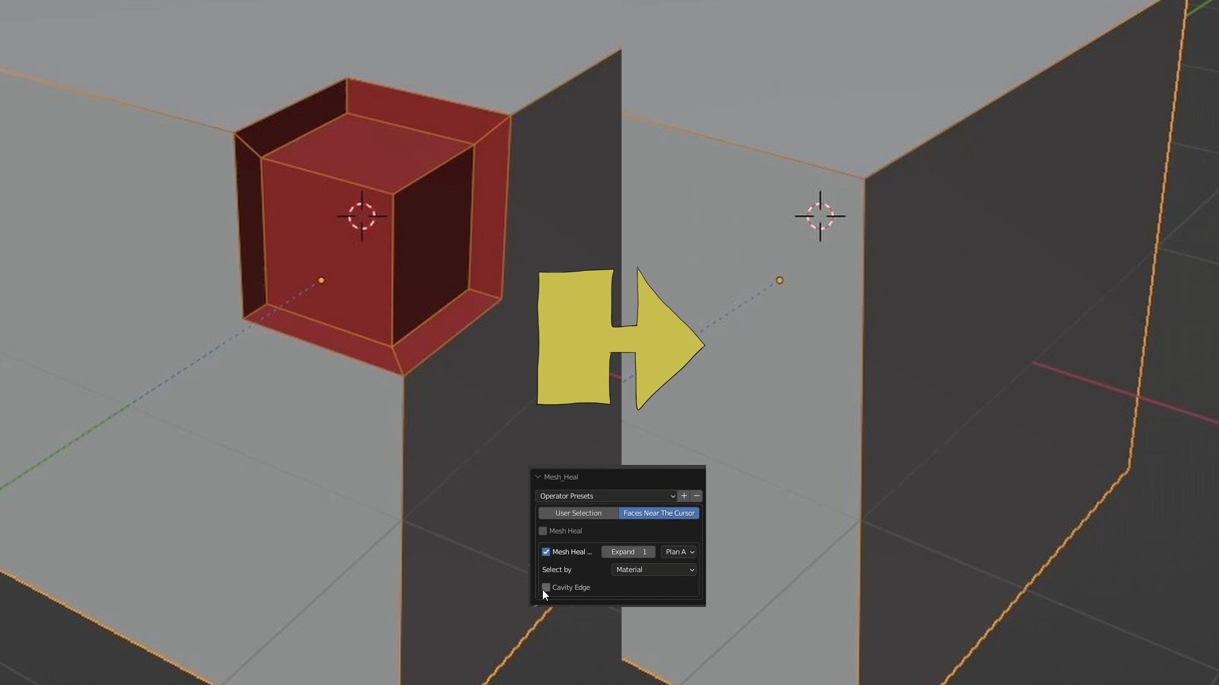Click the minus icon to remove operator preset
The image size is (1219, 685).
coord(696,496)
